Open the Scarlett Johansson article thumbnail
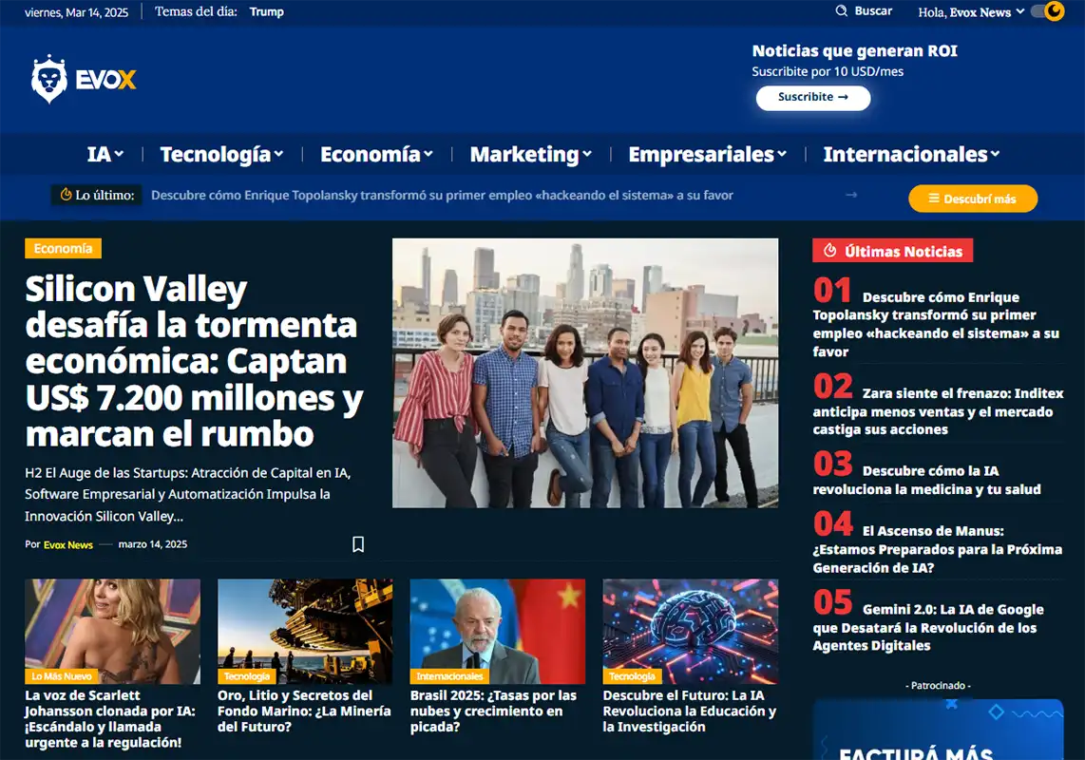Screen dimensions: 1085x760 [113, 631]
